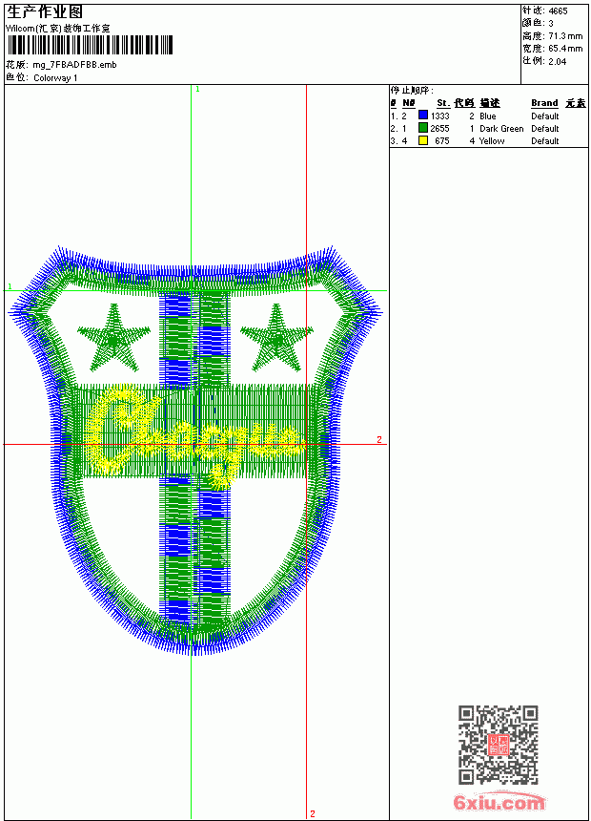The image size is (591, 821).
Task: Click the red guide marker 2 at bottom
Action: [x=313, y=813]
